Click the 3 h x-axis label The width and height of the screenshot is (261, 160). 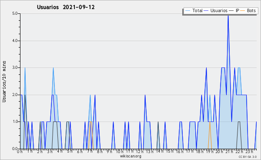tap(50, 151)
